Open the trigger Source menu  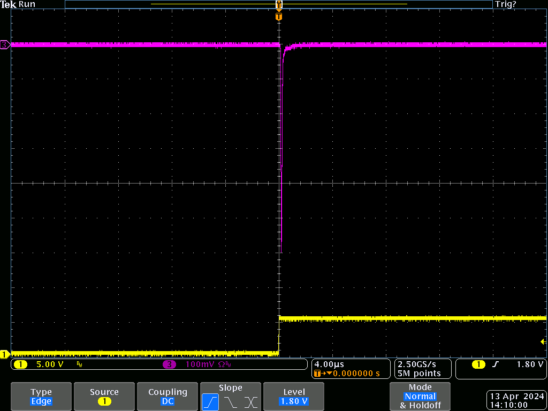coord(104,397)
